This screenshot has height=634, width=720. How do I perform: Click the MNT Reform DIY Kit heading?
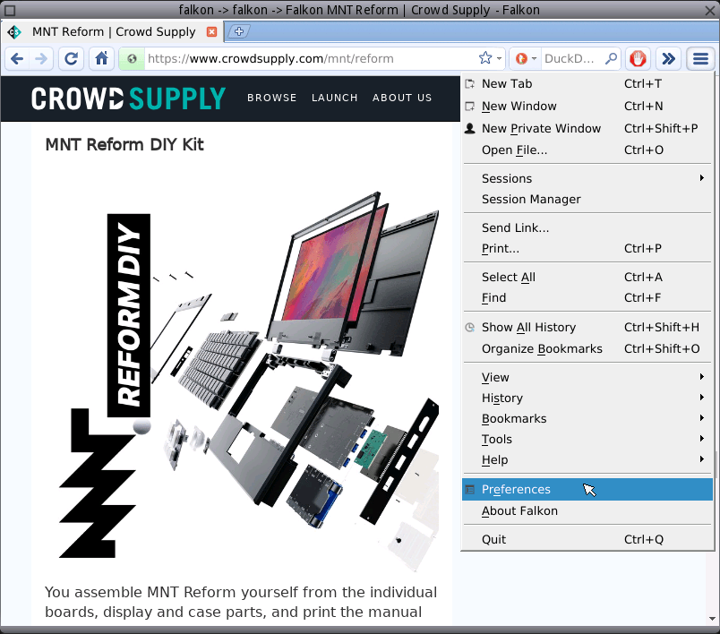coord(124,144)
